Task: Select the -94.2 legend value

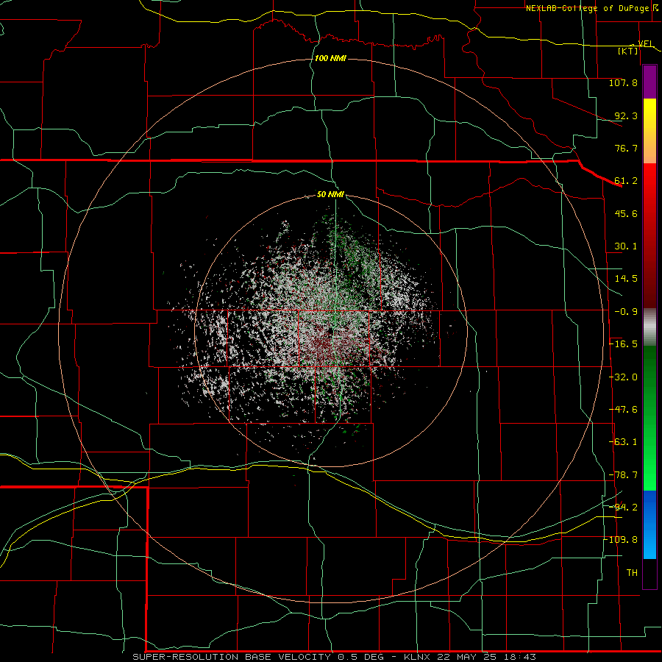Action: 623,508
